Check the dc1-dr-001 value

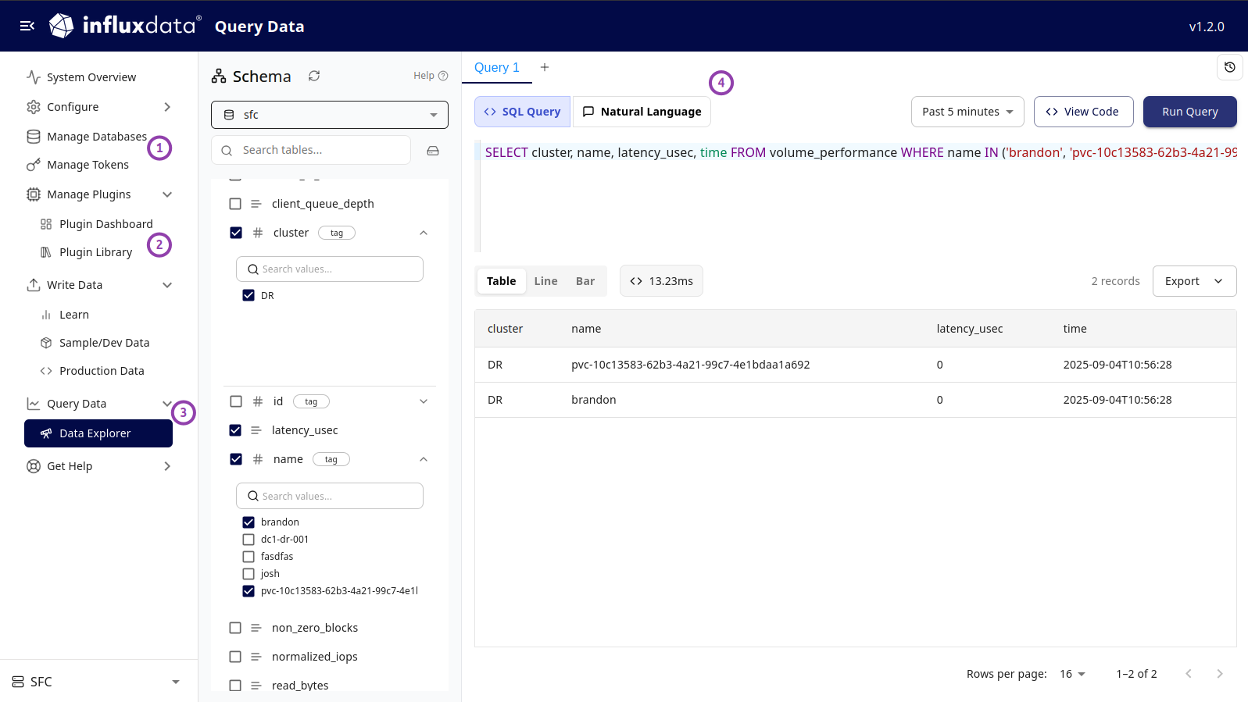point(249,540)
